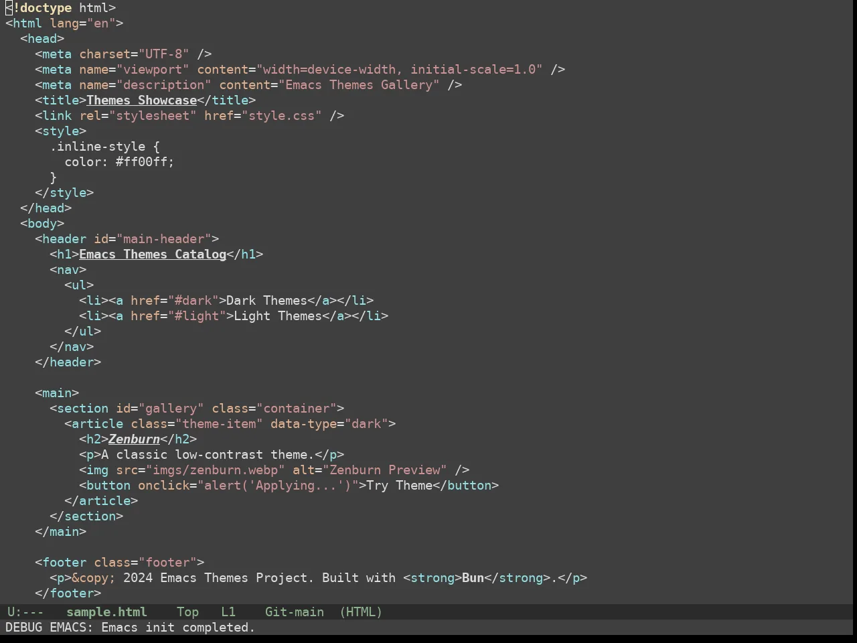Image resolution: width=857 pixels, height=643 pixels.
Task: Click the "UTF-8" charset value
Action: [164, 54]
